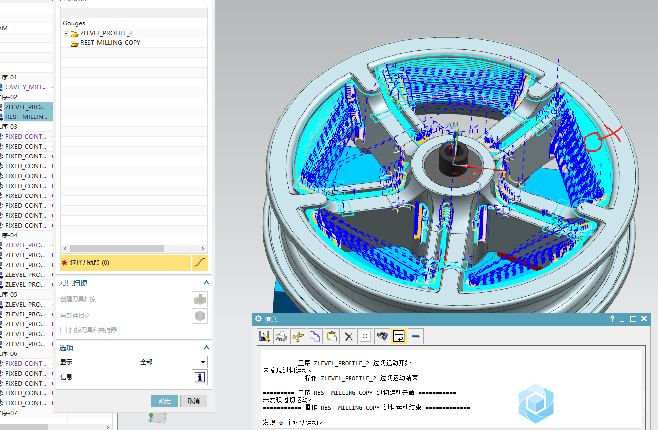Screen dimensions: 658x430
Task: Select purple ZLEVEL_PRO row under 工序-04
Action: click(x=25, y=245)
